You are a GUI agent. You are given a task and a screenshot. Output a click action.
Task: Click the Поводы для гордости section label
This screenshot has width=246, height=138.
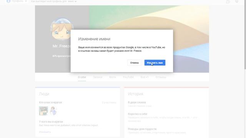coord(142,129)
